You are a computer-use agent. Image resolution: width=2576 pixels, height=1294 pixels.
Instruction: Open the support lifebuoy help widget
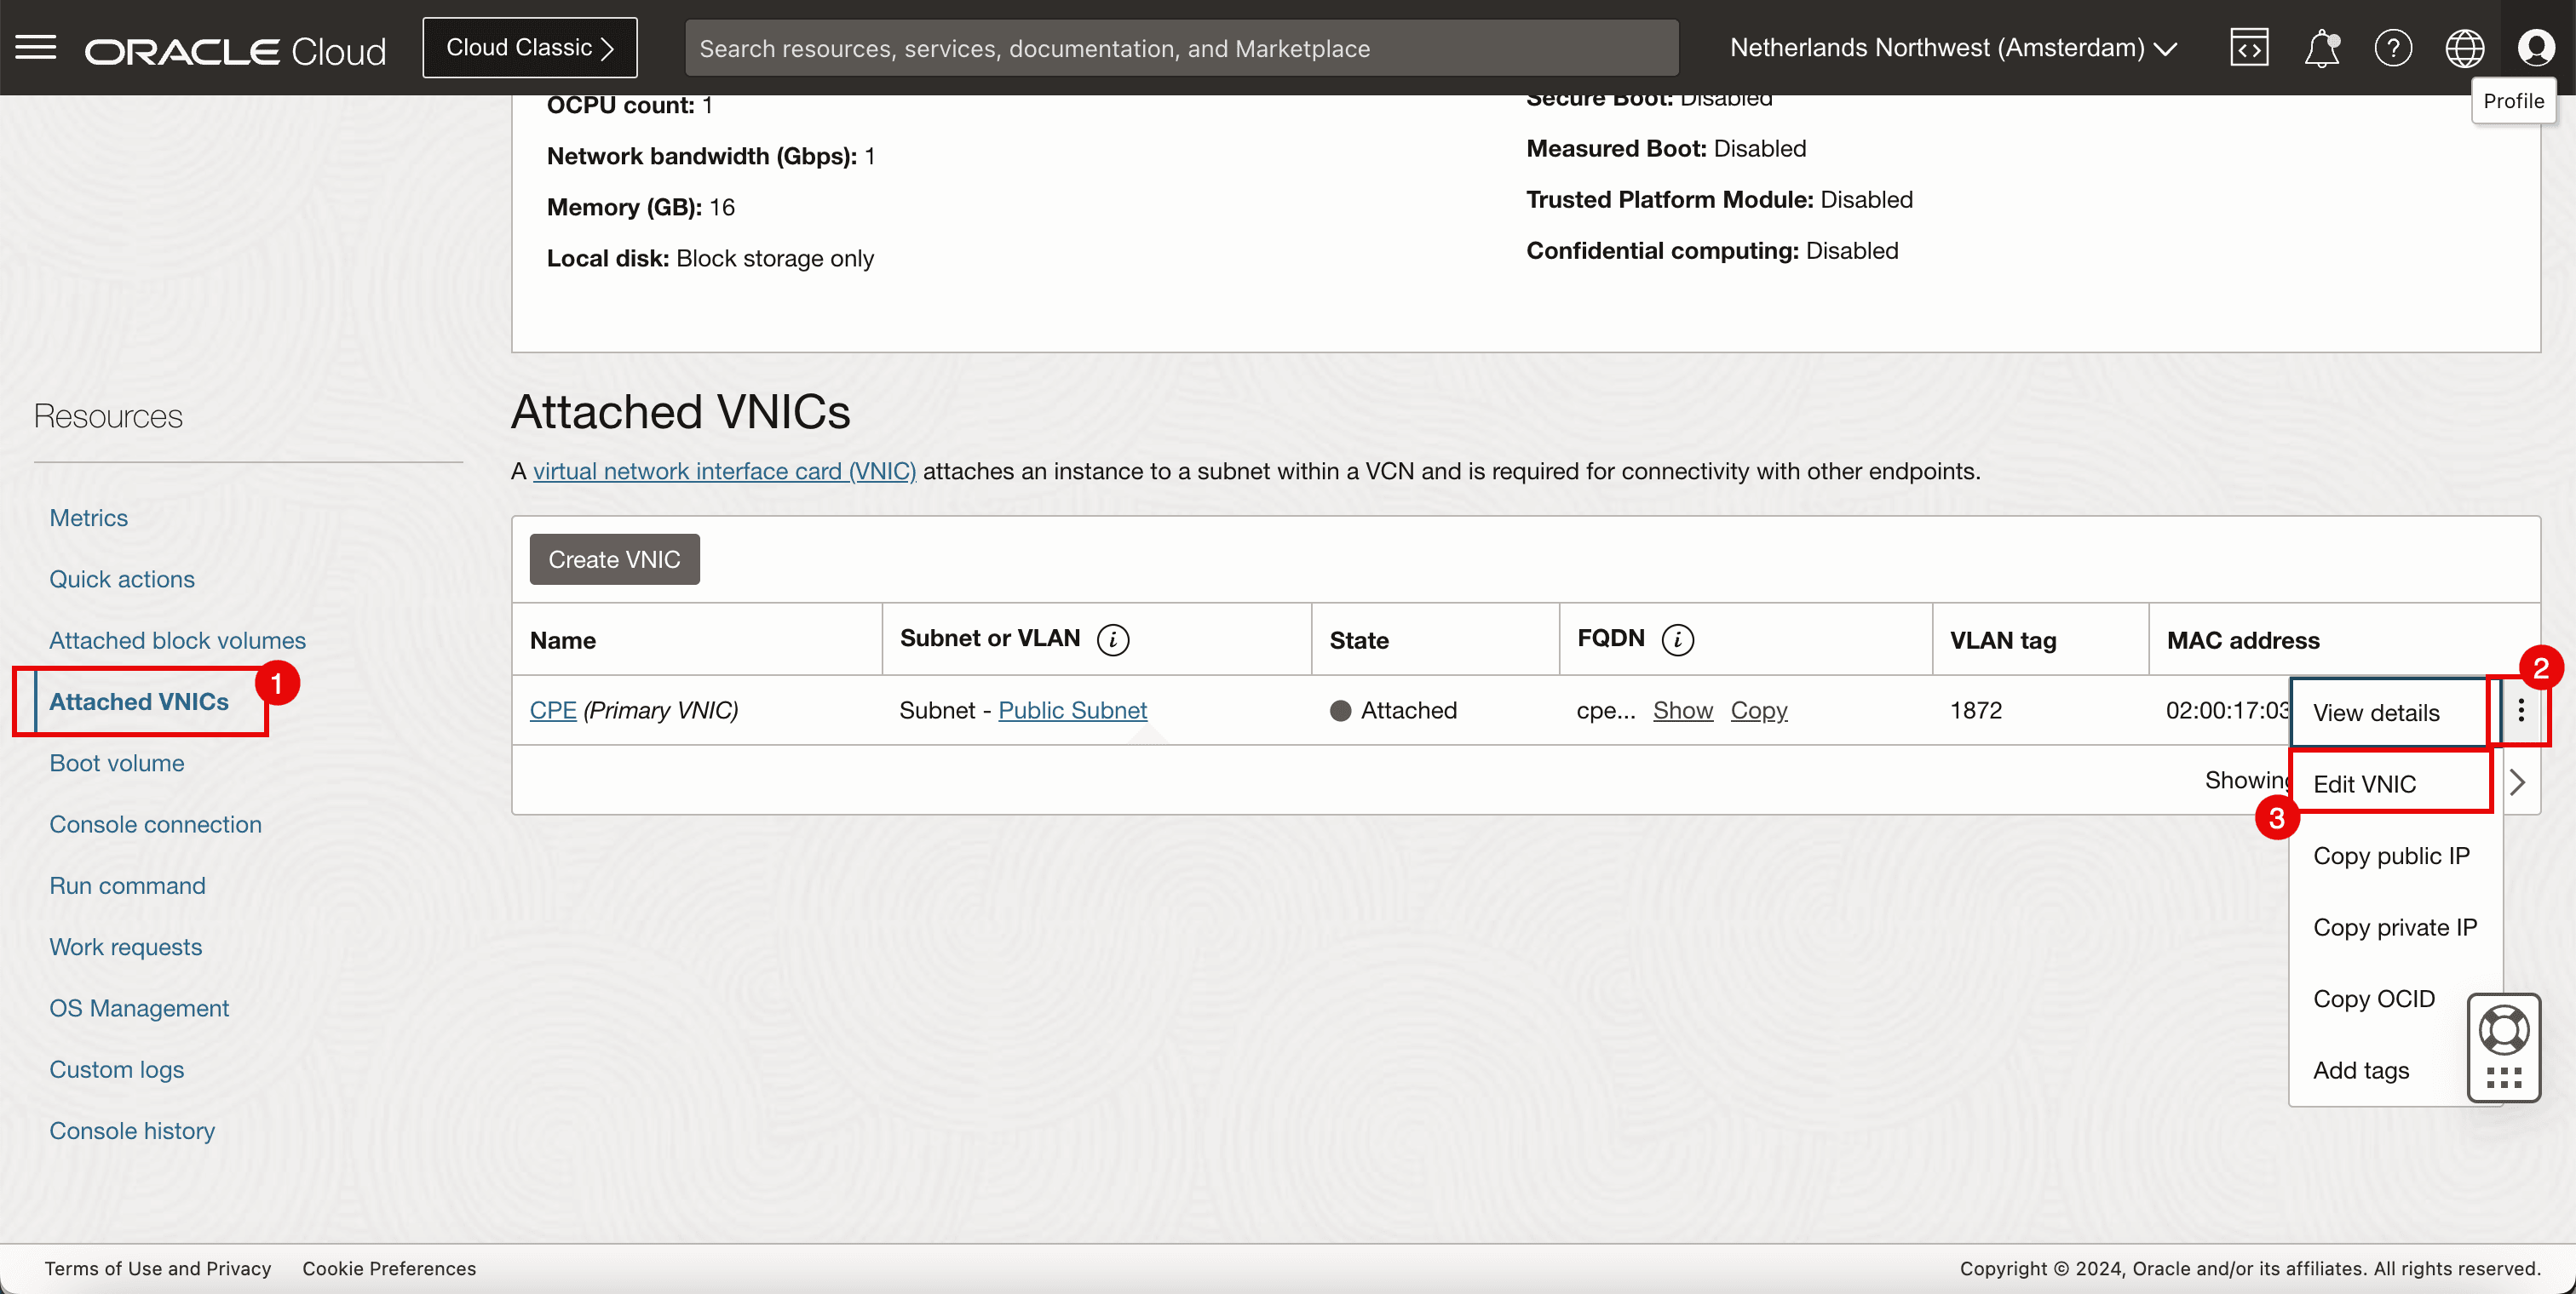coord(2503,1030)
